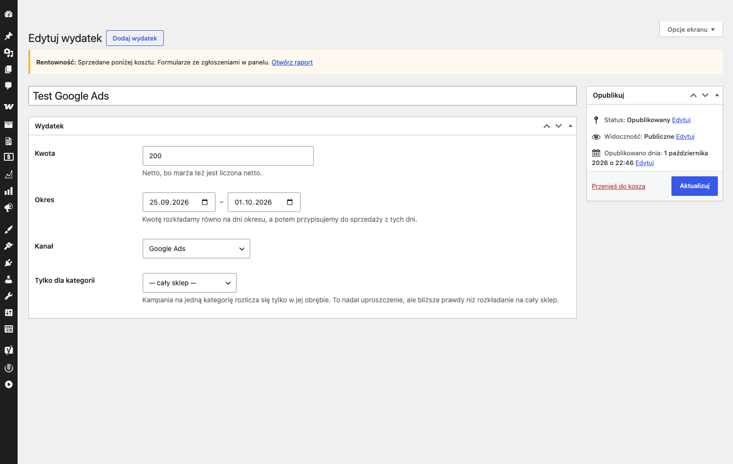This screenshot has height=464, width=733.
Task: Click the Aktualizuj button
Action: pyautogui.click(x=694, y=186)
